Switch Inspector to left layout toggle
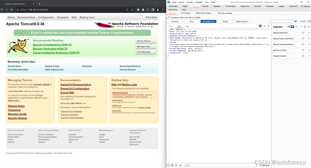Viewport: 311px width, 168px height. coord(289,27)
